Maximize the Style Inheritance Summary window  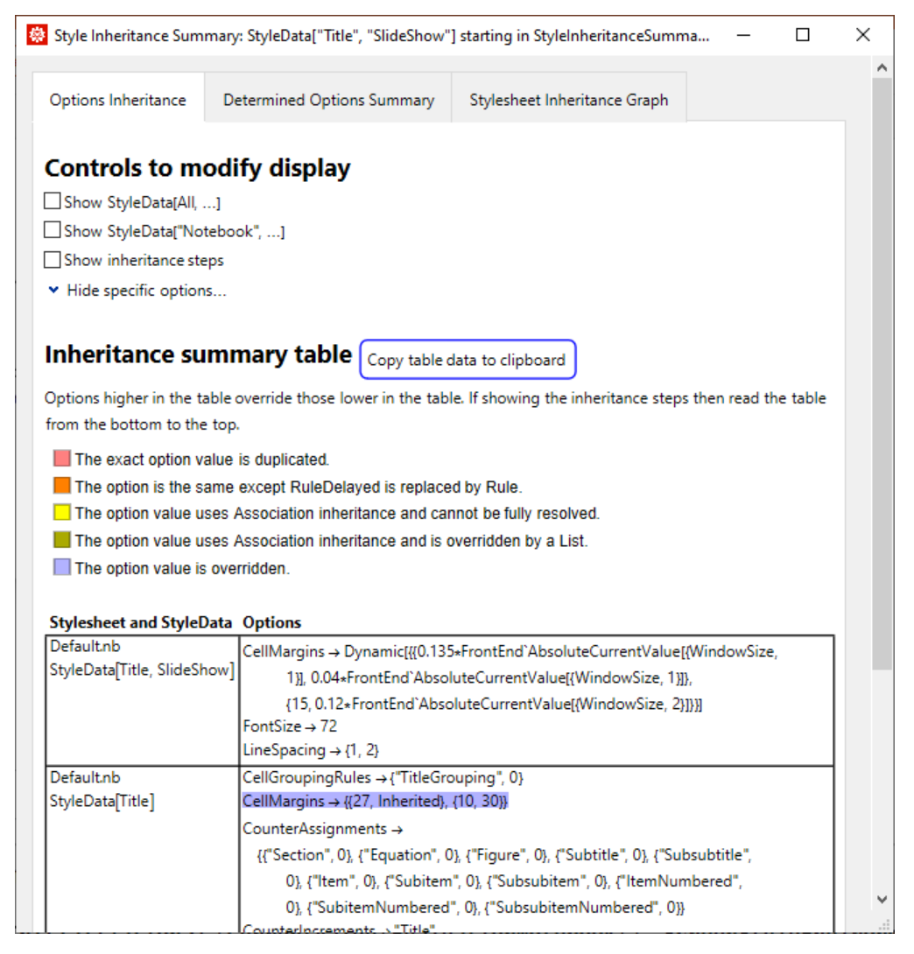tap(803, 36)
